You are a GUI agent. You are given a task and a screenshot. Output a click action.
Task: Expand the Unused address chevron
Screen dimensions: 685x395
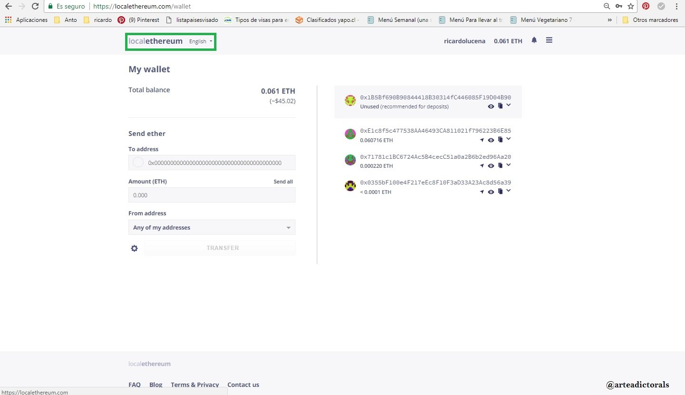point(509,105)
